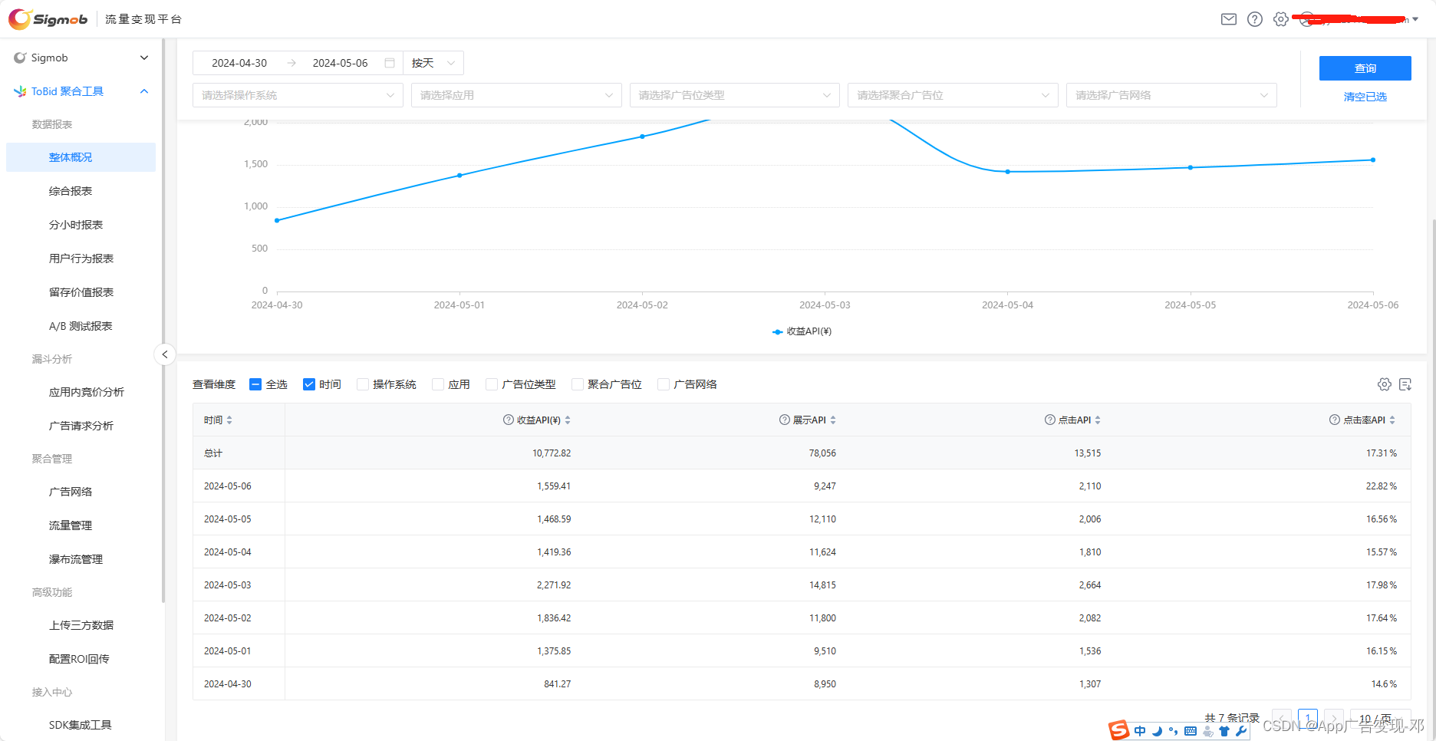
Task: Open 配置ROI回传 in sidebar
Action: click(81, 659)
